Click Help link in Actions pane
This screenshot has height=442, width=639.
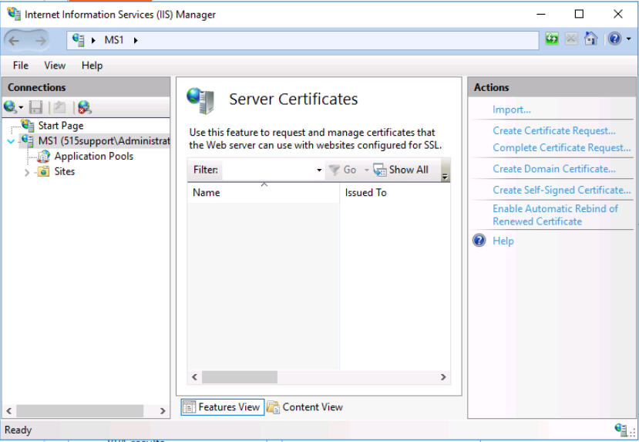pyautogui.click(x=503, y=241)
